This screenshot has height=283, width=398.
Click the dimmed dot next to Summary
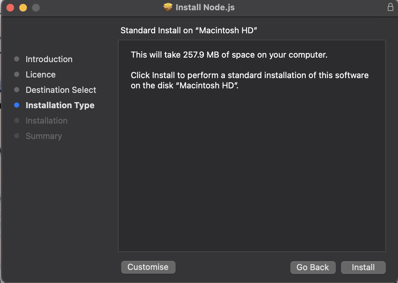[x=16, y=136]
